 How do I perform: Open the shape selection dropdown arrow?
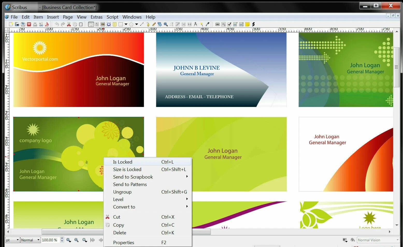(126, 24)
